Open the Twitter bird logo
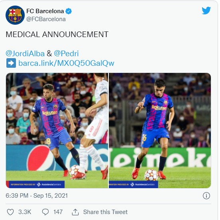Viewport: 220px width, 220px height. pos(206,10)
